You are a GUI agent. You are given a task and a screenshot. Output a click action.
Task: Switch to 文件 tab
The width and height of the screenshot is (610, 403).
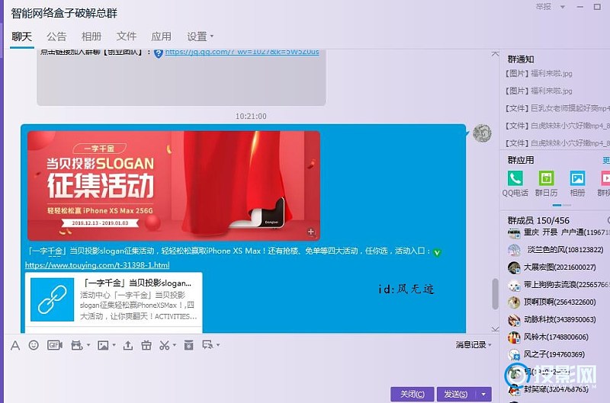coord(127,37)
